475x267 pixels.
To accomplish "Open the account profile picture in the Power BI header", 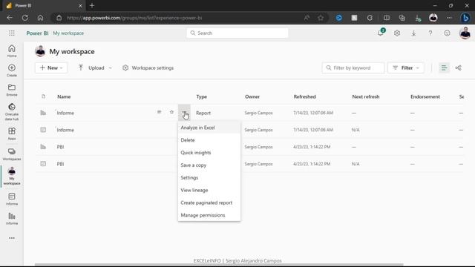I will [x=465, y=33].
